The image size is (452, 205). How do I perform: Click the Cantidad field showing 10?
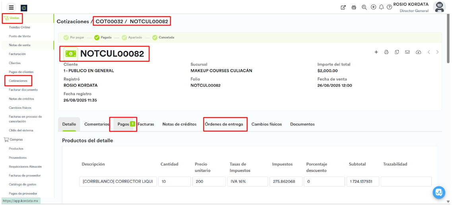tap(174, 182)
